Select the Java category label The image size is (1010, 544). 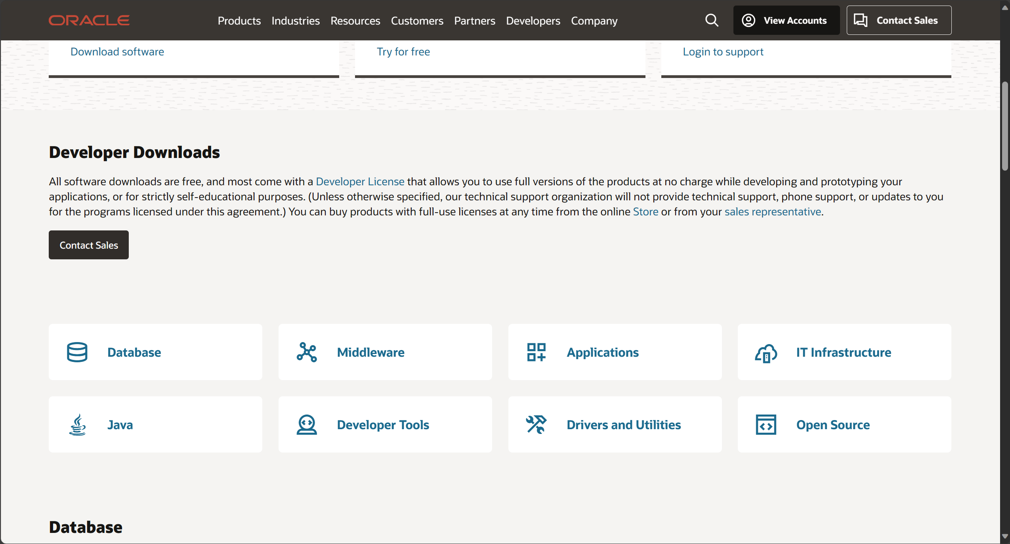[x=120, y=425]
